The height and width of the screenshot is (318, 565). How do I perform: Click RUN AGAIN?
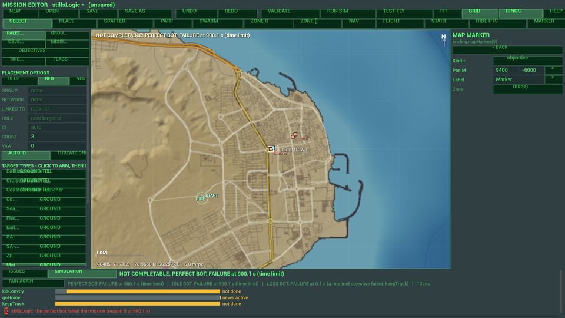click(x=33, y=283)
